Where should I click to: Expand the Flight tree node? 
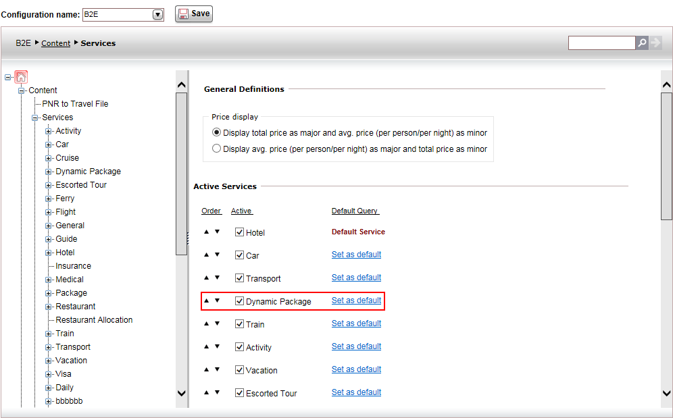[49, 213]
